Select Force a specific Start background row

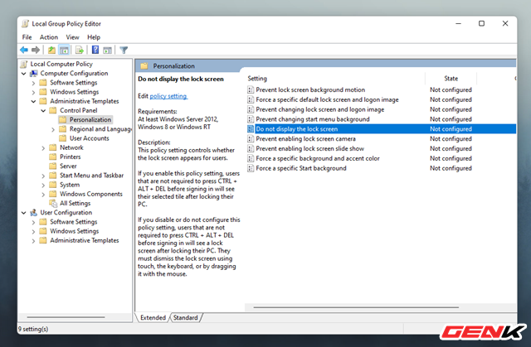point(381,168)
